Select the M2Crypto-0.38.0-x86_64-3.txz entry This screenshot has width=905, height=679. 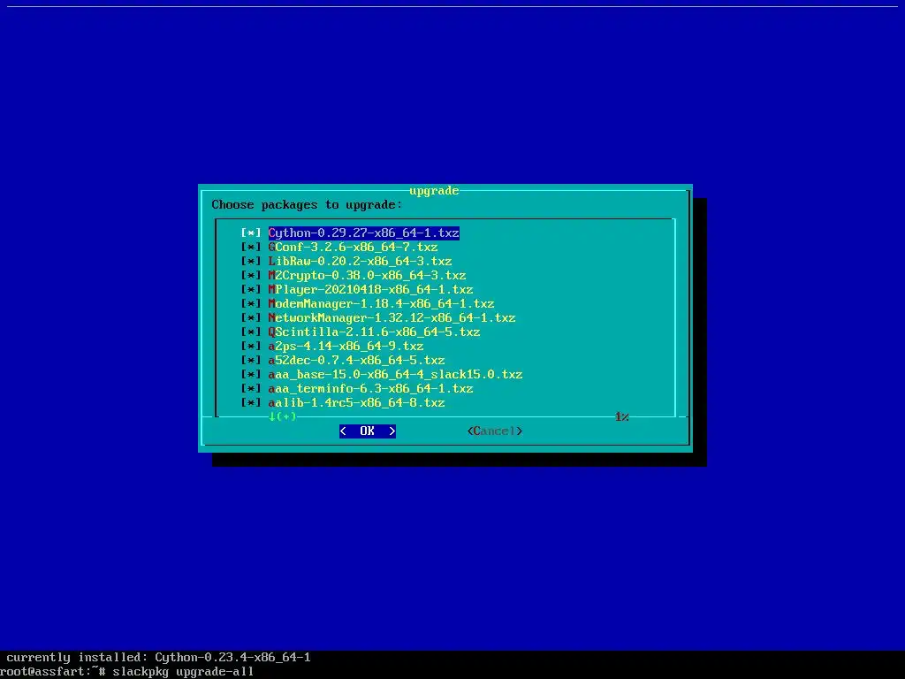point(367,276)
